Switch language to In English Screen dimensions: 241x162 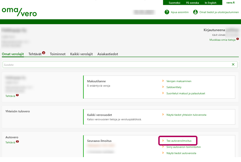[x=210, y=3]
